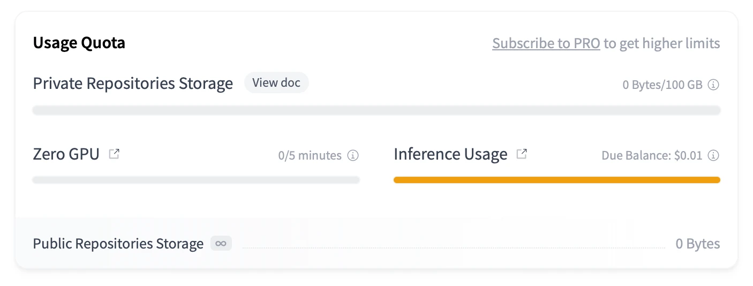Image resolution: width=753 pixels, height=286 pixels.
Task: Click info icon next to 0 Bytes/100 GB
Action: pyautogui.click(x=713, y=85)
